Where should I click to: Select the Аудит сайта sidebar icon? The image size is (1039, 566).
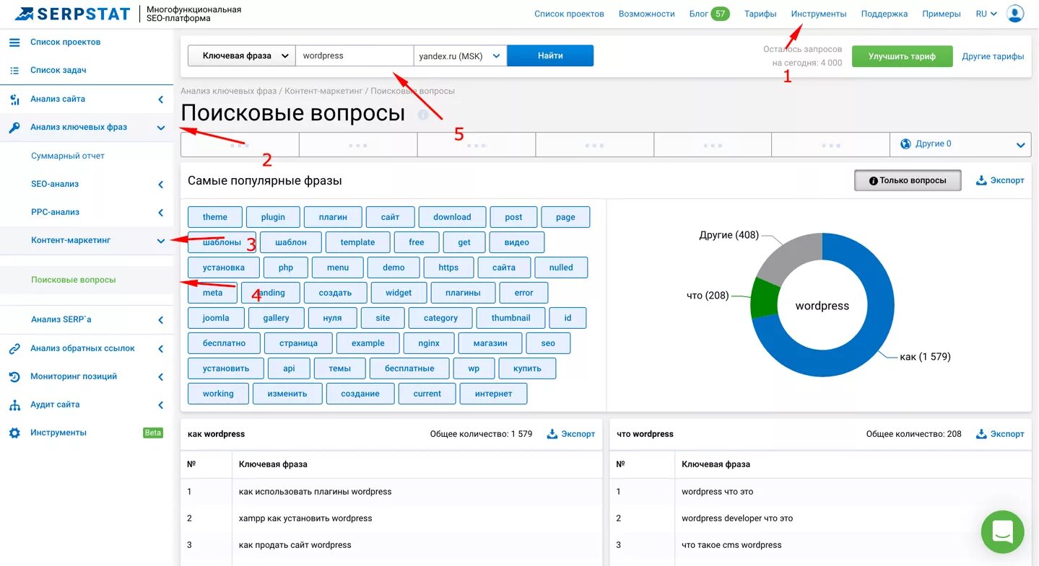coord(14,404)
